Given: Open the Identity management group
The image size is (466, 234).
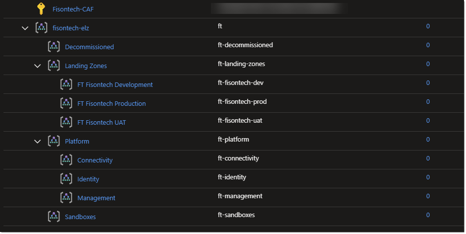Looking at the screenshot, I should click(88, 179).
